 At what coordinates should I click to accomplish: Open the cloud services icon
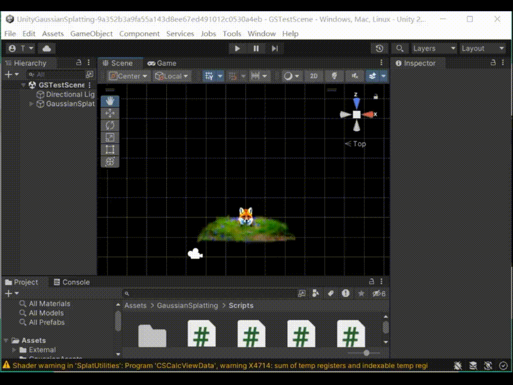click(46, 49)
